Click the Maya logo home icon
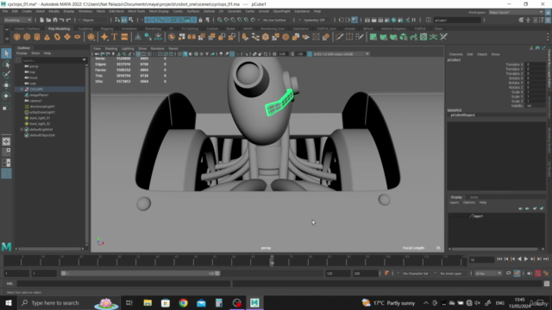552x310 pixels. pos(6,246)
